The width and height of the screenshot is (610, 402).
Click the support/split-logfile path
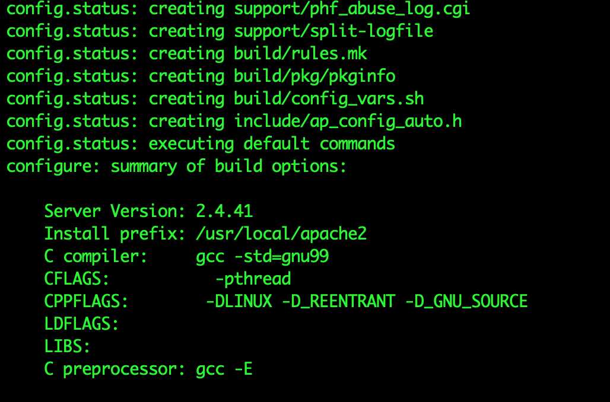pyautogui.click(x=333, y=31)
